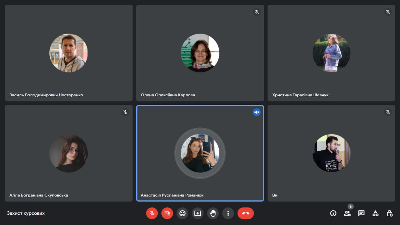Open more options three-dot menu
Viewport: 400px width, 225px height.
pyautogui.click(x=228, y=213)
